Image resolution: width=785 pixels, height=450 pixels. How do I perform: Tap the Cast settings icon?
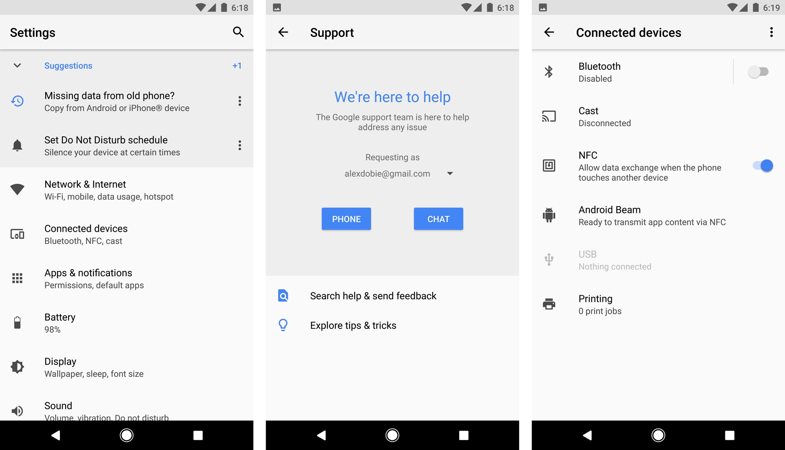click(x=549, y=117)
